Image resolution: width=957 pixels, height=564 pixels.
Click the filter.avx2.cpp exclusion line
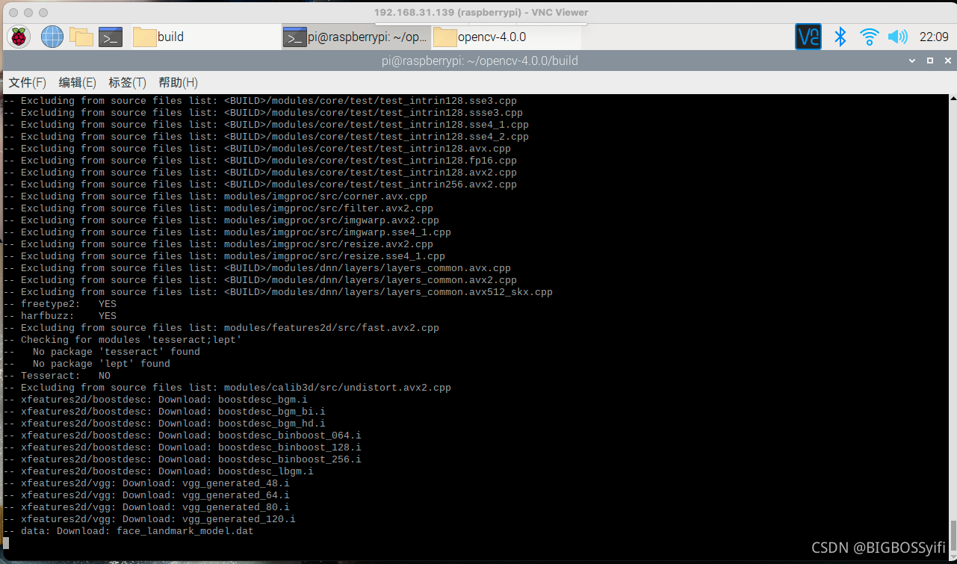[x=218, y=208]
